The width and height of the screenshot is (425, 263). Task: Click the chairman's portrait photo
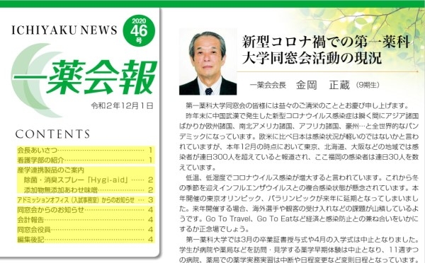point(208,62)
